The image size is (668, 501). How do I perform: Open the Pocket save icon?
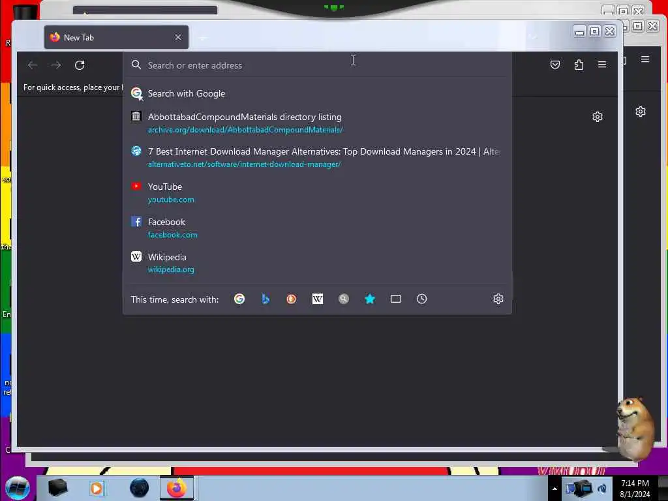point(554,65)
